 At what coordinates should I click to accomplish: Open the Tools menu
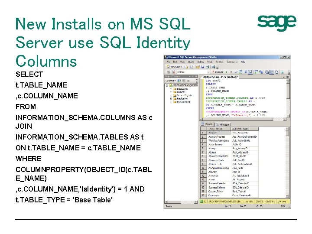coord(210,62)
